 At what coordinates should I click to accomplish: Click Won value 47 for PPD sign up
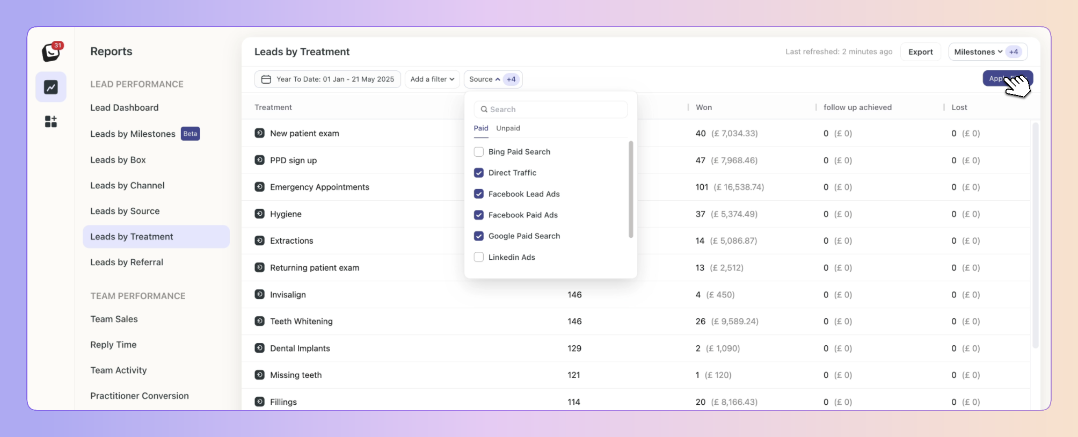pos(701,161)
